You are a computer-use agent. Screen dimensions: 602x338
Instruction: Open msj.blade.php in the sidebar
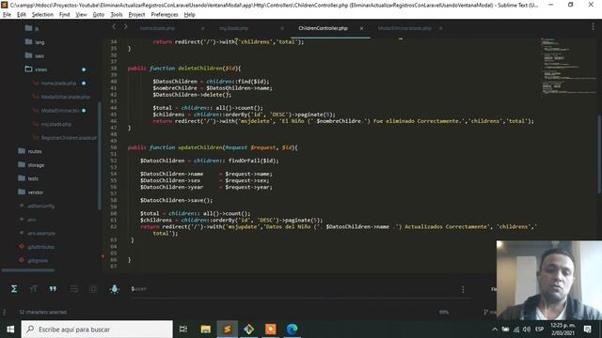point(53,124)
